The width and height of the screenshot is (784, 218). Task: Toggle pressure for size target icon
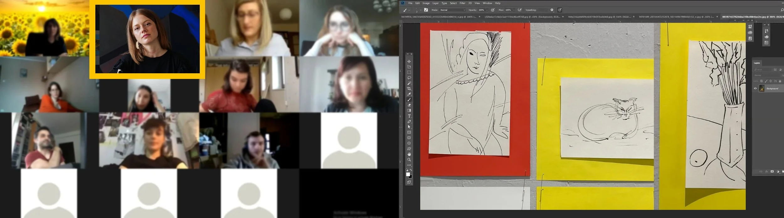pos(560,10)
